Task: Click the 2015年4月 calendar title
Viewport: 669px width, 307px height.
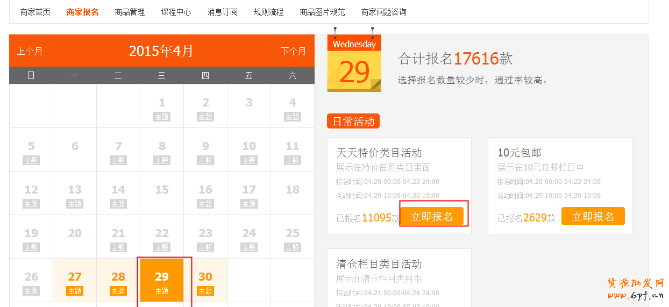Action: (161, 51)
